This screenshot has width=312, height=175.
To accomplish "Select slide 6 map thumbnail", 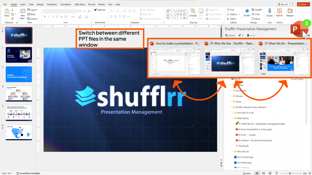I will point(19,132).
